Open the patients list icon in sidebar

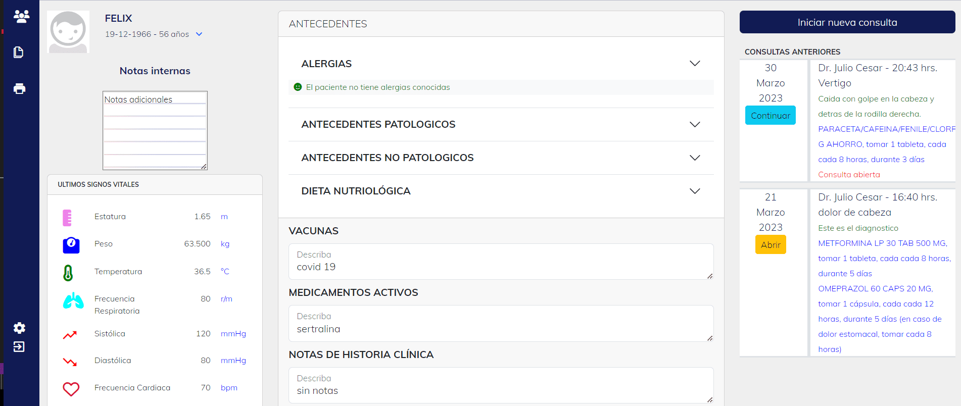21,17
